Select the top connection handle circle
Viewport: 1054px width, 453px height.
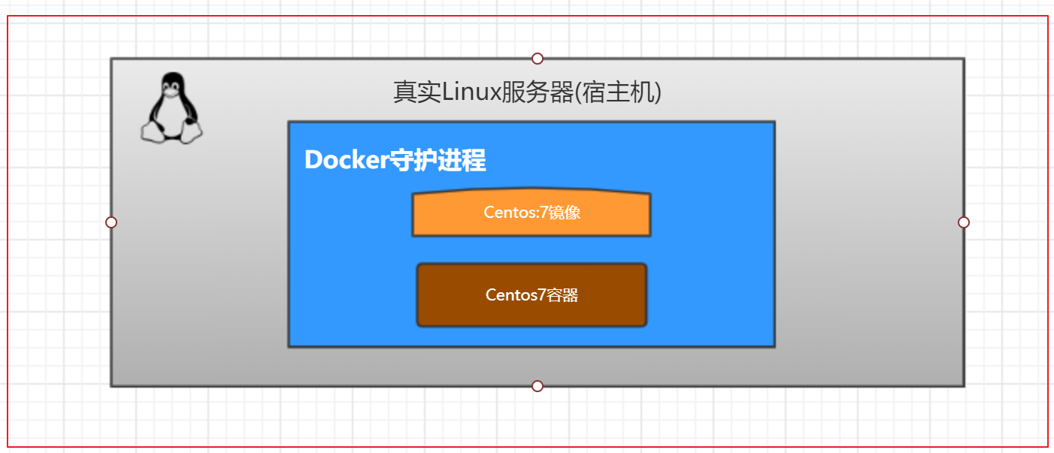[538, 59]
